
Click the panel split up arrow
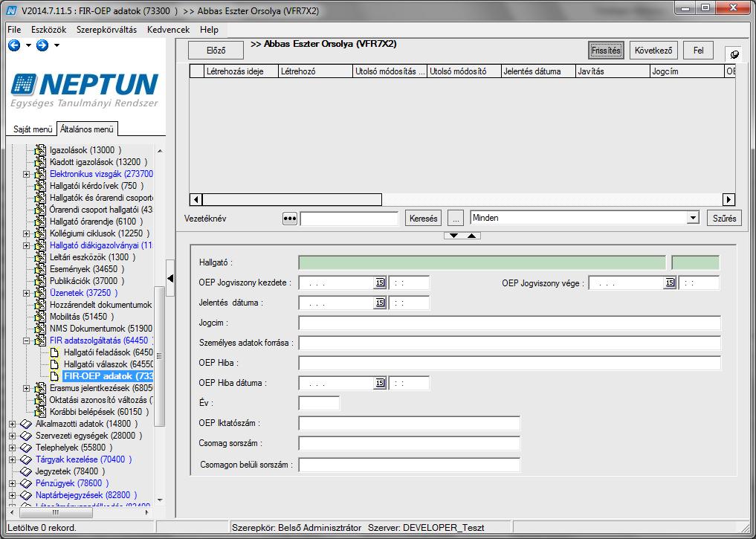pos(471,236)
